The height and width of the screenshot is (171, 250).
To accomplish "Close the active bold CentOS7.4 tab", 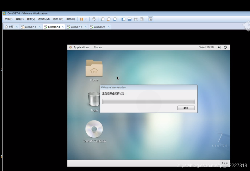I will [x=63, y=26].
